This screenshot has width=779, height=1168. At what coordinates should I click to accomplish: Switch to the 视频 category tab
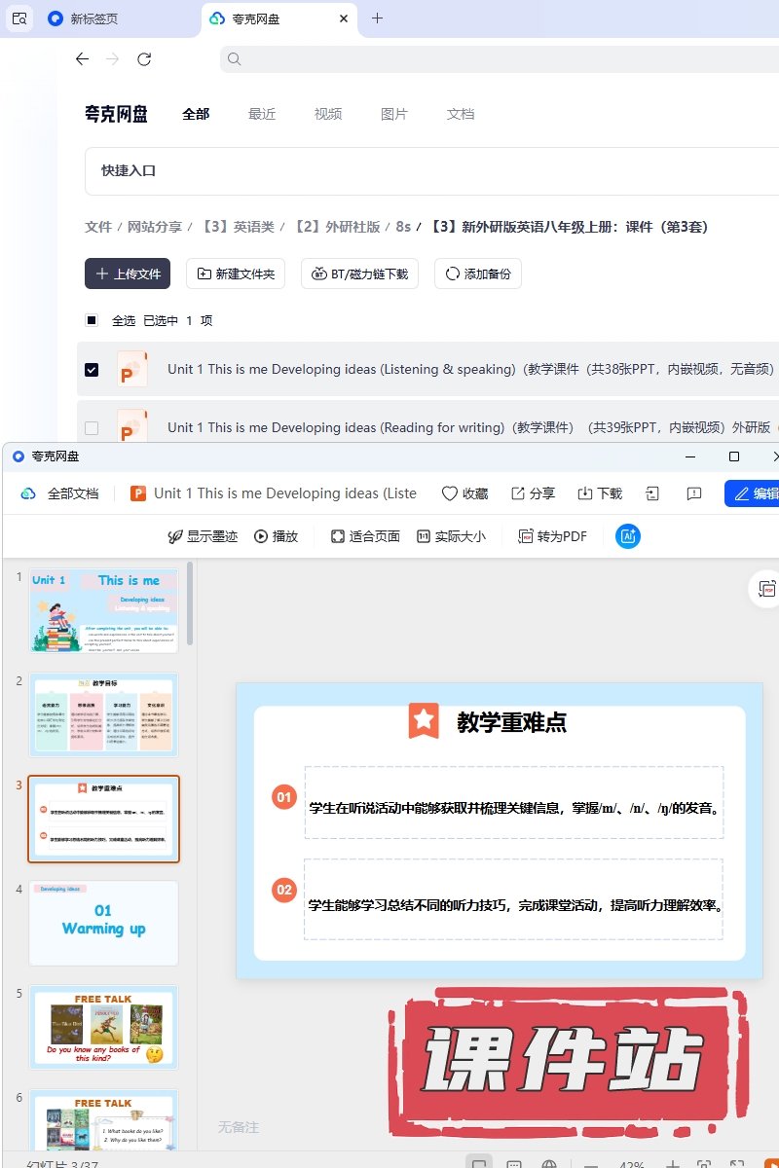[328, 114]
